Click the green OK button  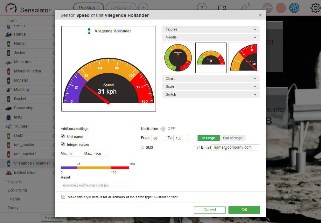click(244, 210)
